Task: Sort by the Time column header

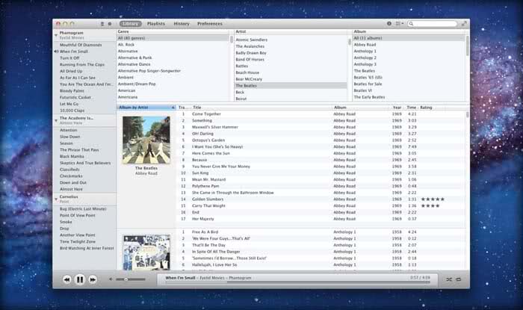Action: (x=411, y=108)
